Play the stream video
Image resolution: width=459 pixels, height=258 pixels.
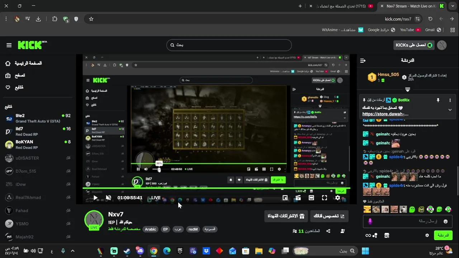click(x=95, y=197)
